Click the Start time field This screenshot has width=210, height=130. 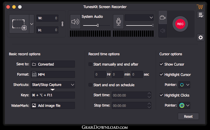132,95
